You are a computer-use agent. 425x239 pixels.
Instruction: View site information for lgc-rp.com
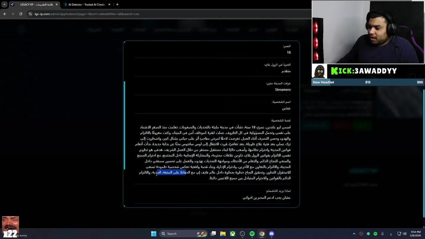[30, 14]
